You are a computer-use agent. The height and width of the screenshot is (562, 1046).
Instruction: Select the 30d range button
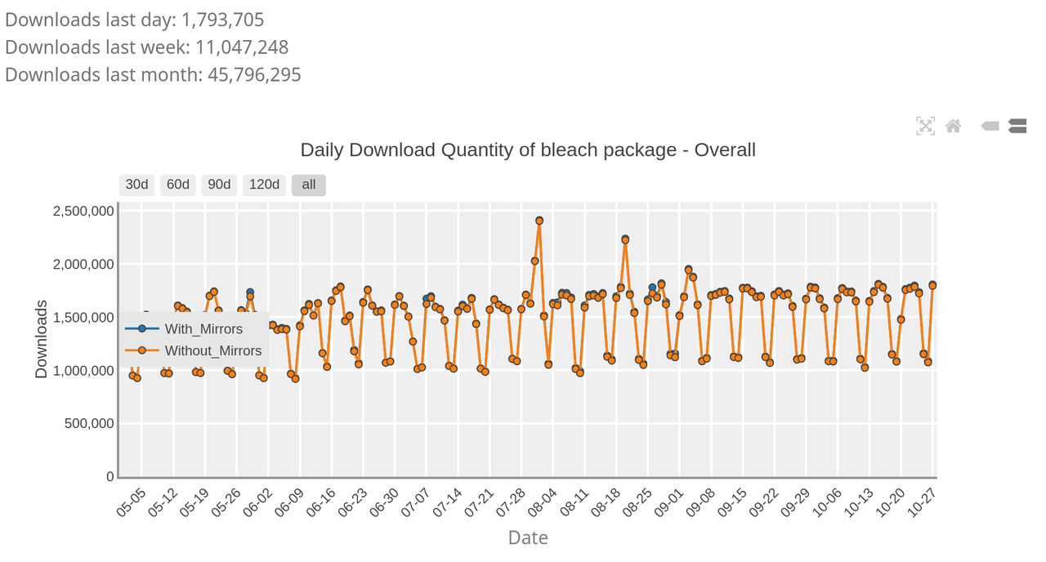(x=136, y=185)
